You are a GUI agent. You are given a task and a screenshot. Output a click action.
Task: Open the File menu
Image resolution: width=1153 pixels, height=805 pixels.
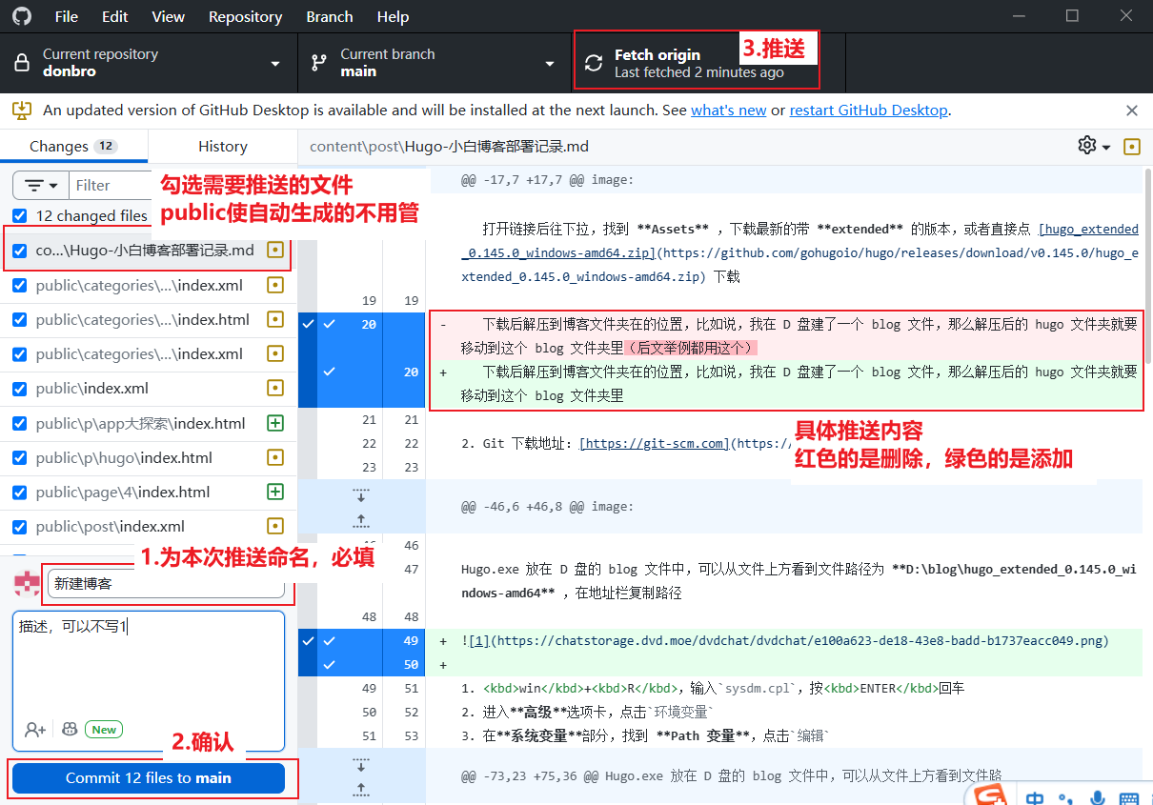pyautogui.click(x=67, y=16)
